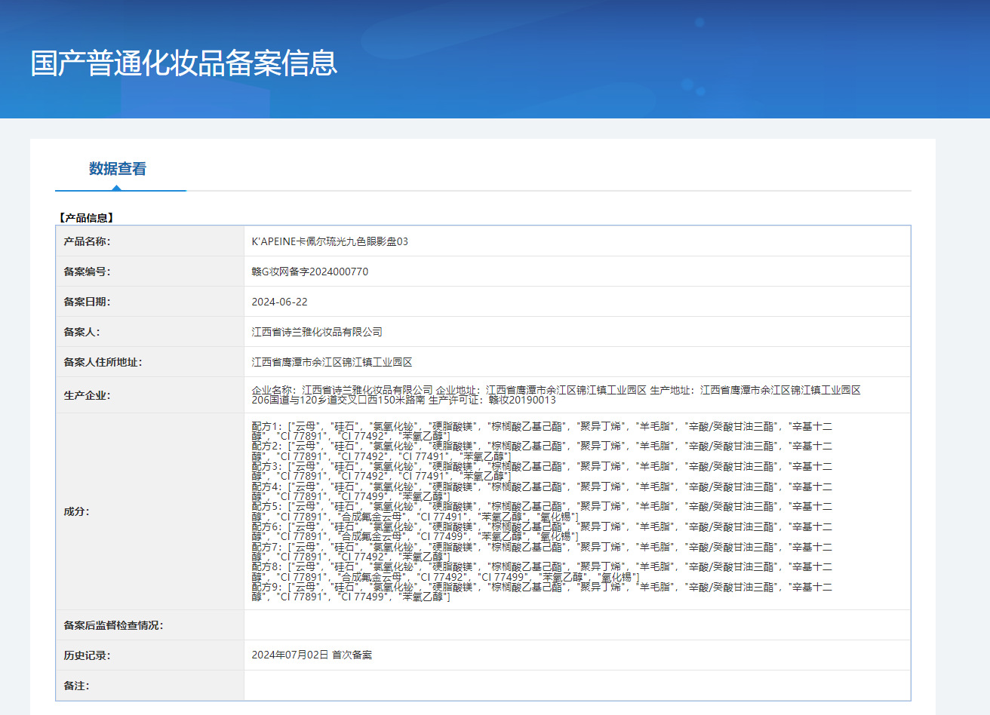Screen dimensions: 990x715
Task: Click the 成分 row label
Action: [76, 511]
